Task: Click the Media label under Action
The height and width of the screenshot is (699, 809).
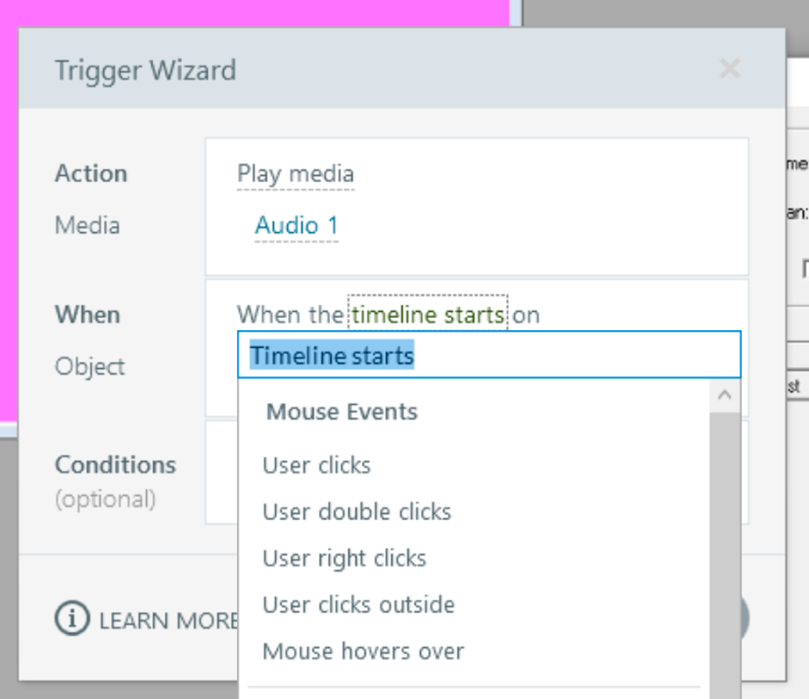Action: click(87, 225)
